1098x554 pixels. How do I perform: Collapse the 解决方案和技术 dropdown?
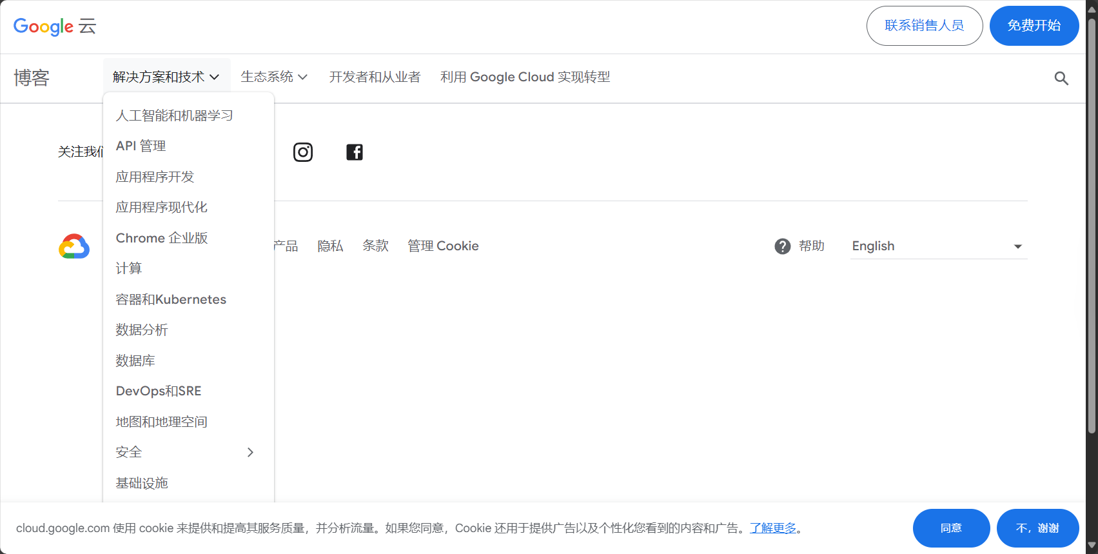tap(166, 77)
